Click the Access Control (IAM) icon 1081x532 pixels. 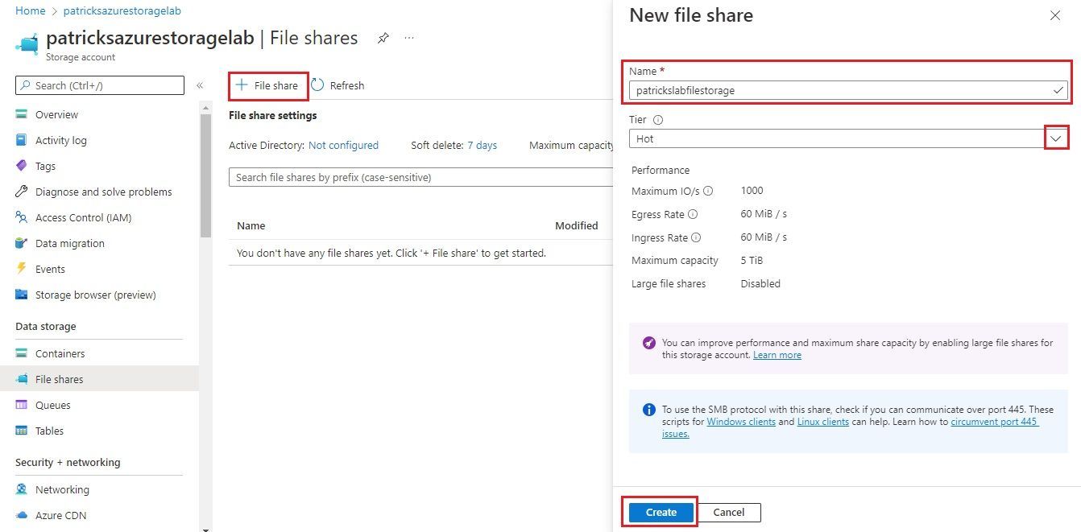coord(22,217)
